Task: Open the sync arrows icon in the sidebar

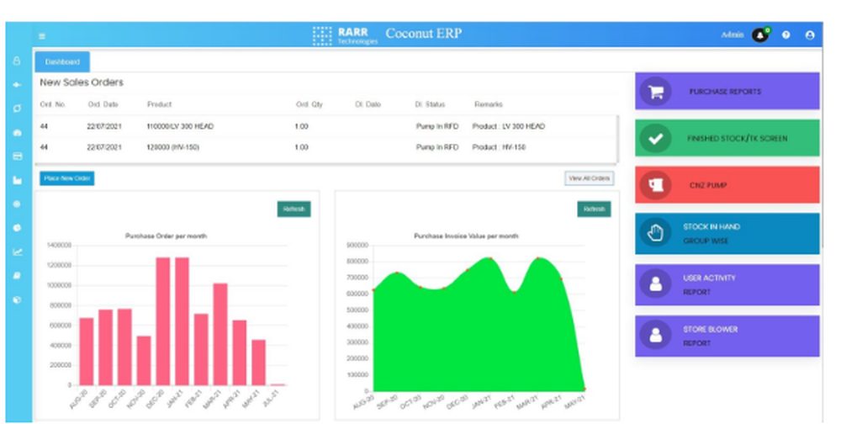Action: click(17, 109)
